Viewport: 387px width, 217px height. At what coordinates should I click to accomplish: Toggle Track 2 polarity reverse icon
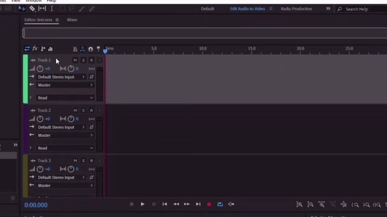click(91, 127)
